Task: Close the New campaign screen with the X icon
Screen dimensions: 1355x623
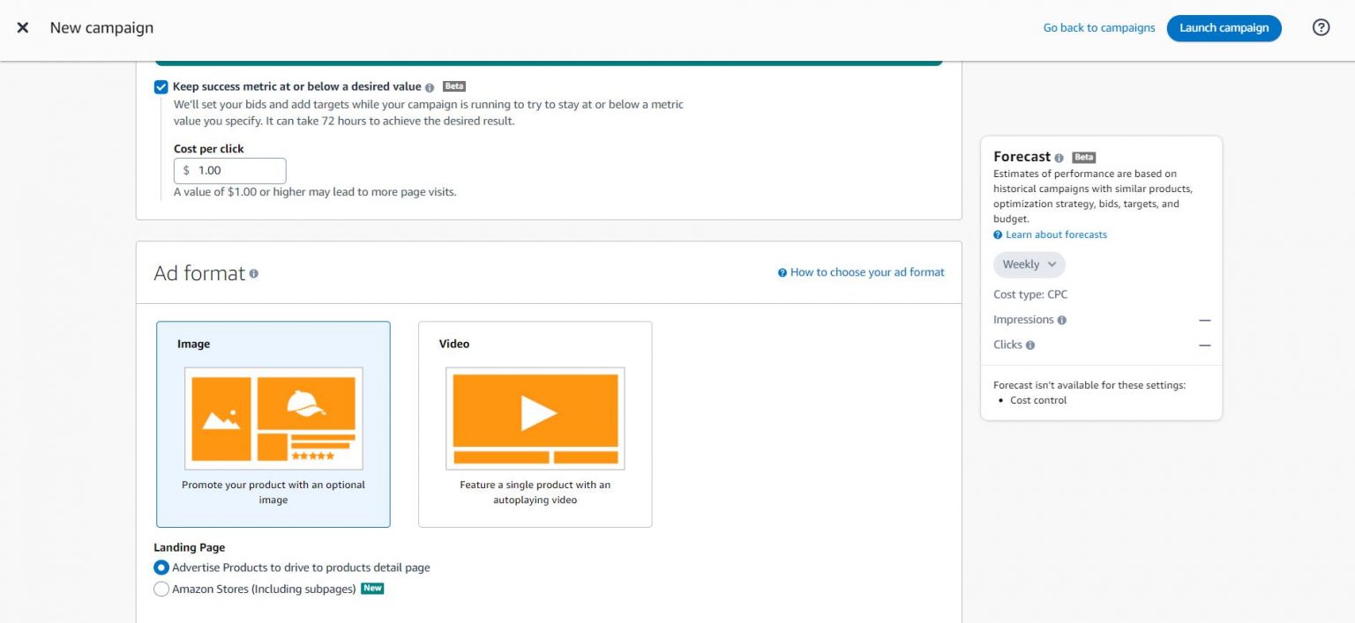Action: [22, 27]
